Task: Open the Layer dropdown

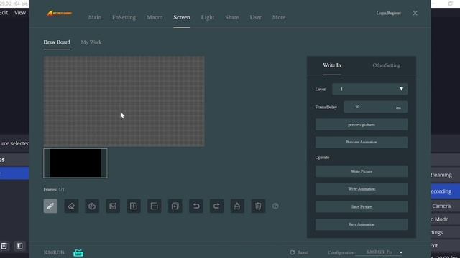Action: click(369, 89)
